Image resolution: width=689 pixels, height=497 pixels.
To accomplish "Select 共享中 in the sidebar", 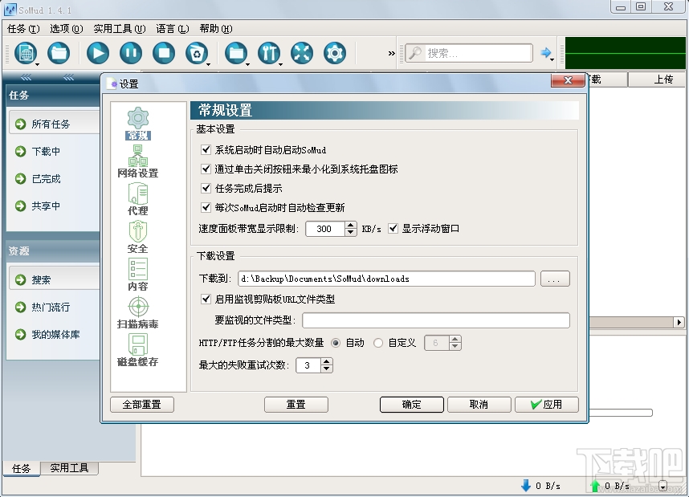I will tap(46, 206).
